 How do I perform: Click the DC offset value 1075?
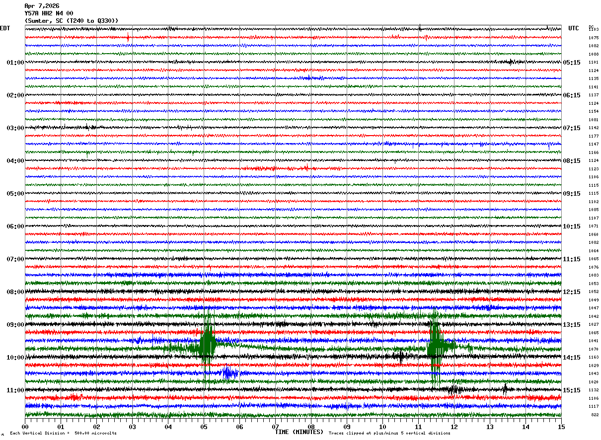point(594,38)
